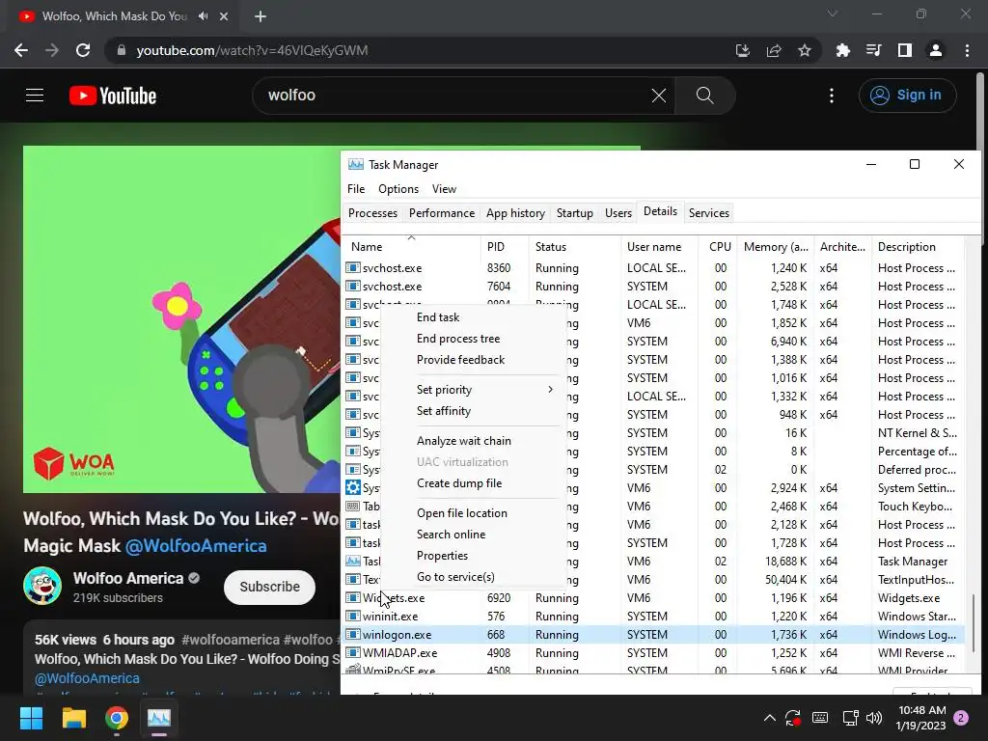Image resolution: width=988 pixels, height=741 pixels.
Task: Switch to the Services tab
Action: (709, 213)
